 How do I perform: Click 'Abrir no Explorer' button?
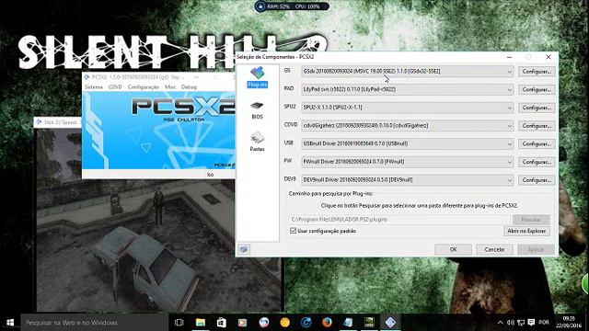tap(526, 231)
